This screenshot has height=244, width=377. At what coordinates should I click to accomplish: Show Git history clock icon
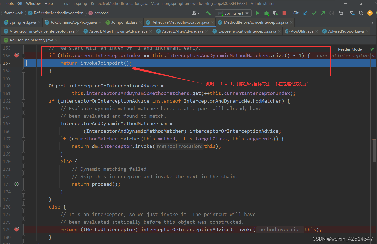point(332,13)
